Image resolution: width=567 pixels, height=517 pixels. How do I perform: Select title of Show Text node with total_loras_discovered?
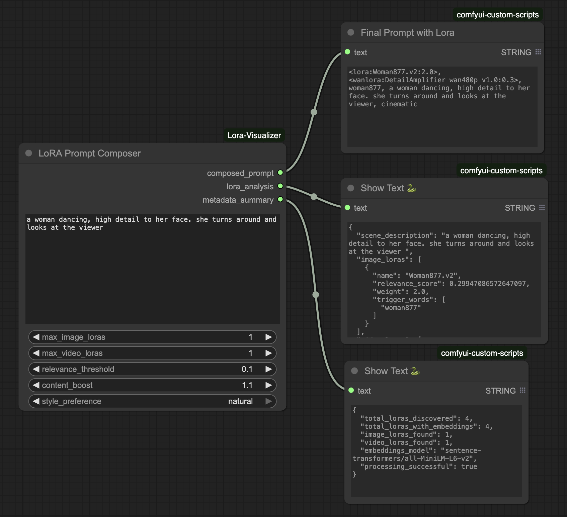392,371
